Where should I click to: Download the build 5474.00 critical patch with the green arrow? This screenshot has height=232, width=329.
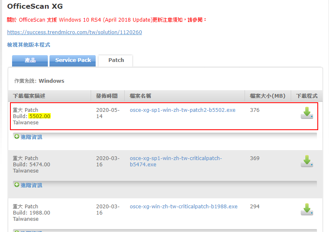pos(307,161)
